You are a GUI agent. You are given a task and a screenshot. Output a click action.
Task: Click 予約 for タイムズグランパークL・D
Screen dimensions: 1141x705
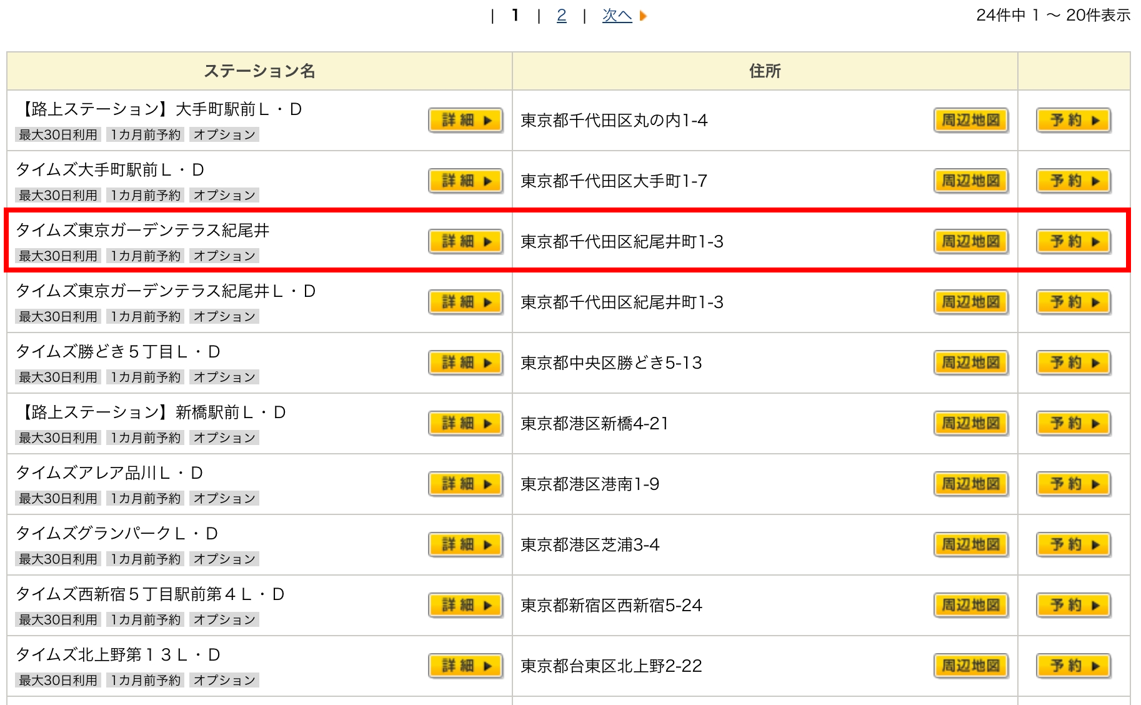pyautogui.click(x=1074, y=544)
